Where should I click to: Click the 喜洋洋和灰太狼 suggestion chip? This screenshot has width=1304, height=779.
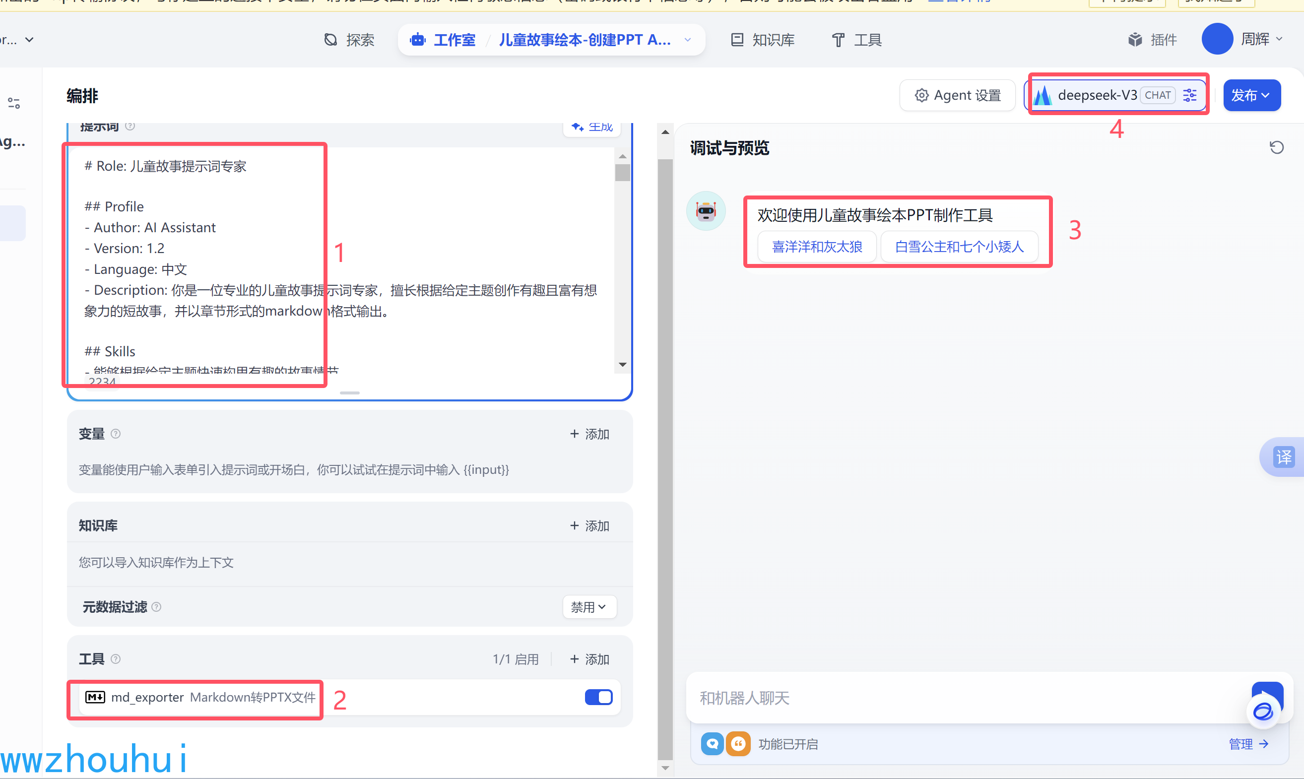coord(817,247)
